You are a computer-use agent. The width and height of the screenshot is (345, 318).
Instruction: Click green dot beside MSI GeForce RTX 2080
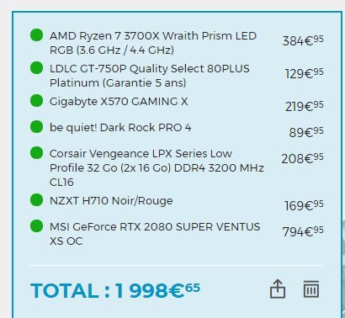click(x=36, y=226)
